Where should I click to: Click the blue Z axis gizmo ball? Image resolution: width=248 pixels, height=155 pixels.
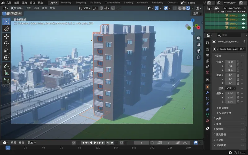193,20
